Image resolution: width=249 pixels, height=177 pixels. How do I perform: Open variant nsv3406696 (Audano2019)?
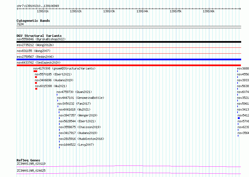(54, 80)
